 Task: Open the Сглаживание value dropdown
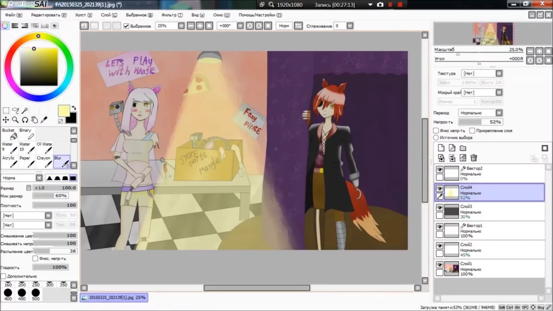(350, 26)
